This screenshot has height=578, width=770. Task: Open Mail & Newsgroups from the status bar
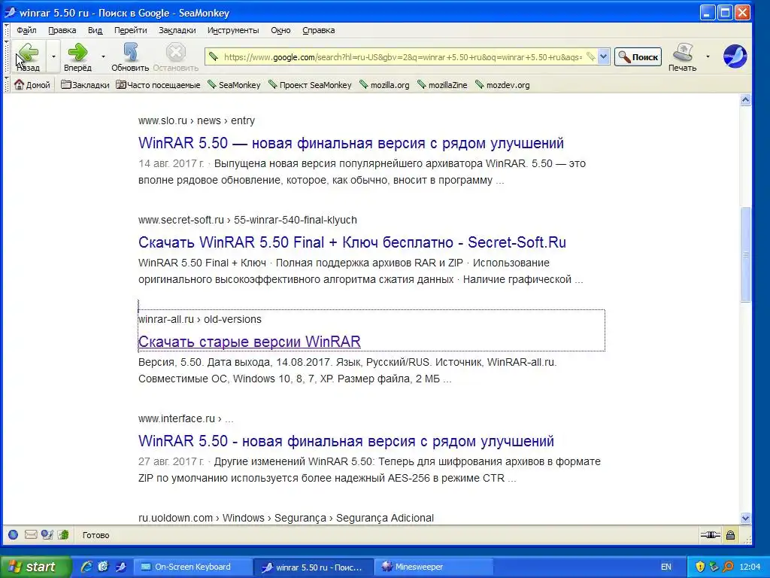31,535
